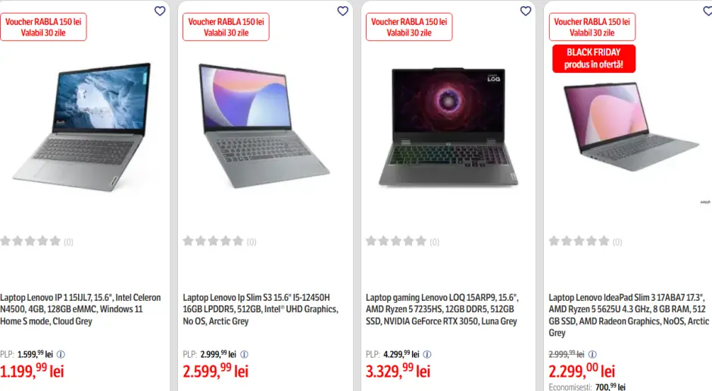Open Lenovo Ip Slim S3 I5-12450H title link

261,309
